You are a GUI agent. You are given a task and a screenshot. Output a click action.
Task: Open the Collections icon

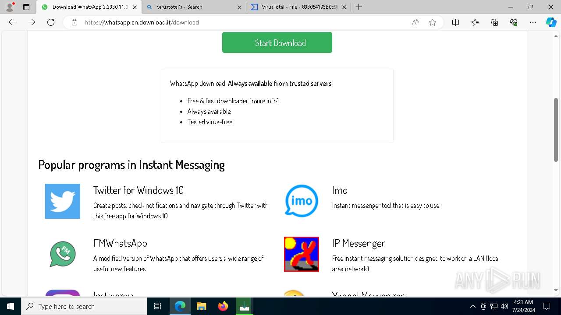tap(494, 22)
